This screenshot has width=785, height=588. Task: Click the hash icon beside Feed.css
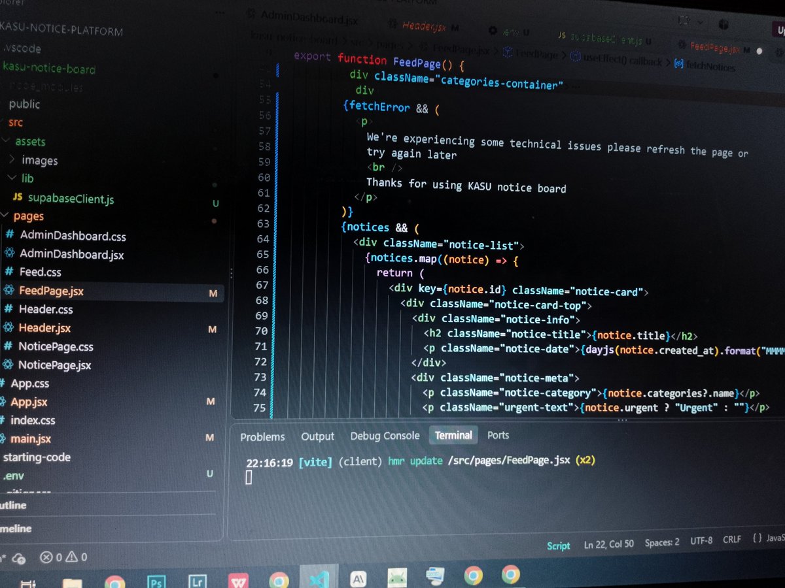[x=9, y=271]
